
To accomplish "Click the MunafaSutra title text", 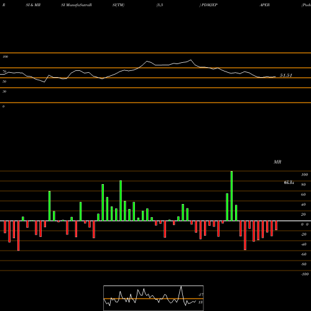I will coord(77,5).
